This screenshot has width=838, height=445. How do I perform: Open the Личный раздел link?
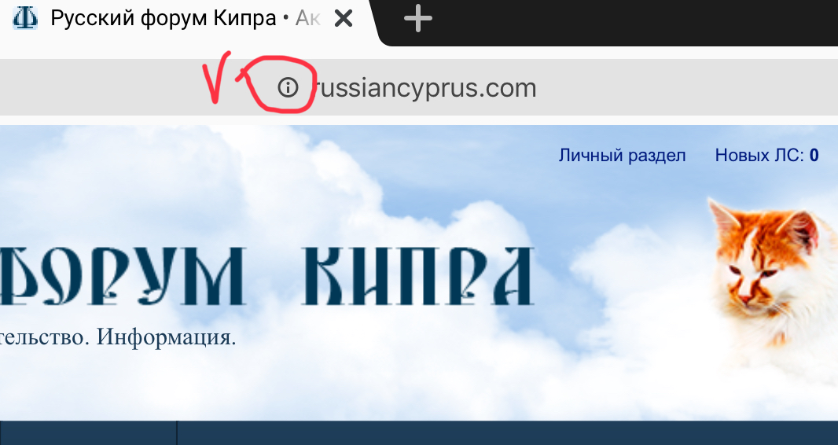point(622,156)
